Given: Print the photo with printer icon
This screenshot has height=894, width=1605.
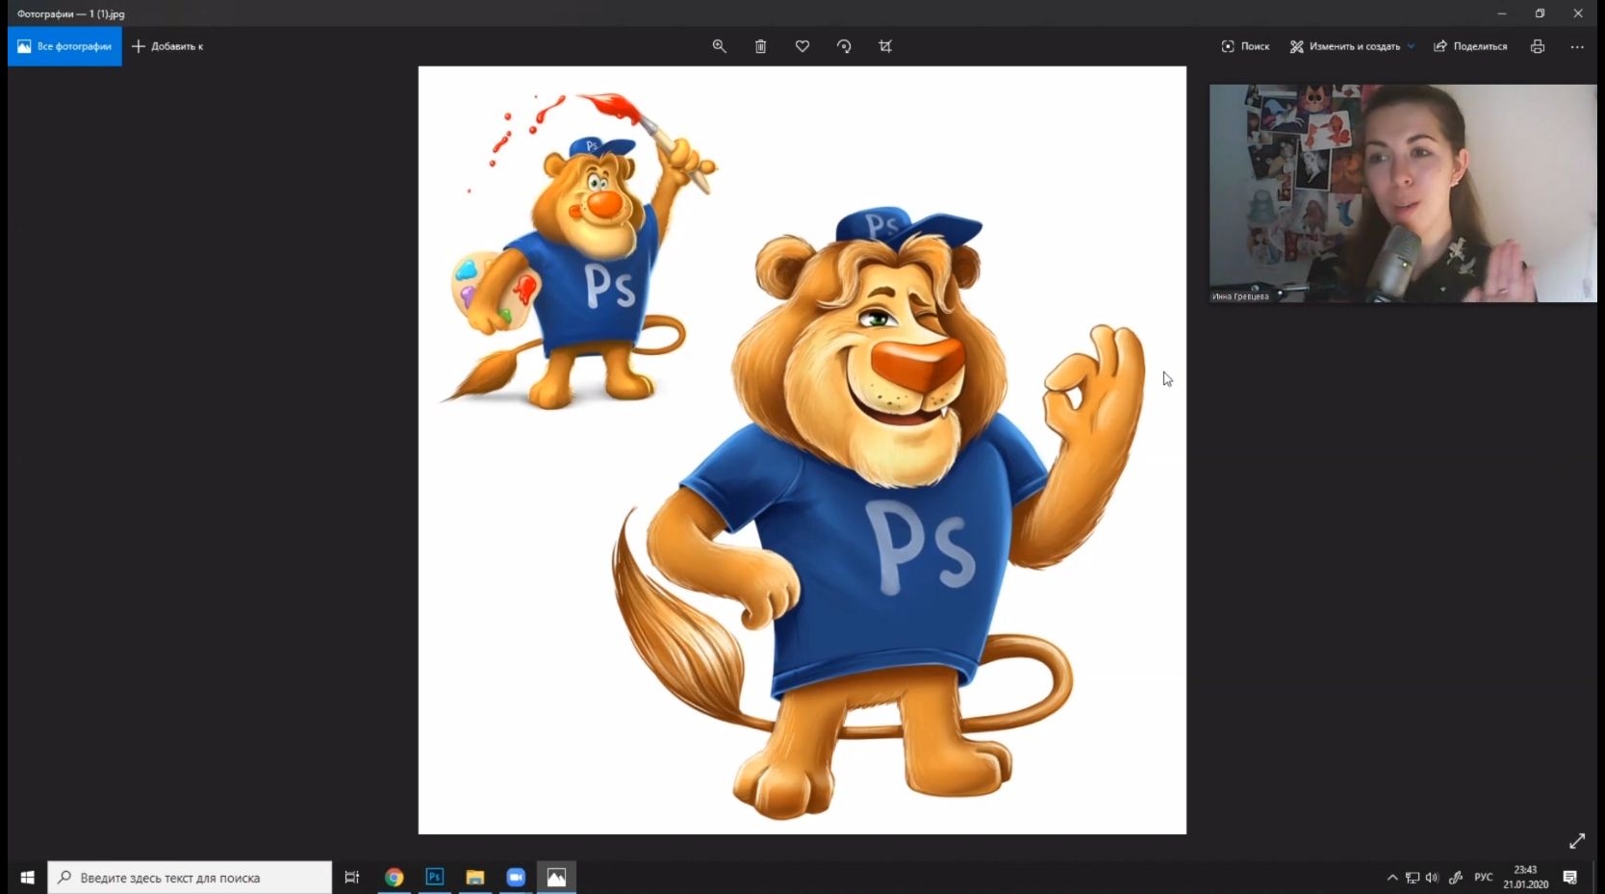Looking at the screenshot, I should coord(1538,46).
